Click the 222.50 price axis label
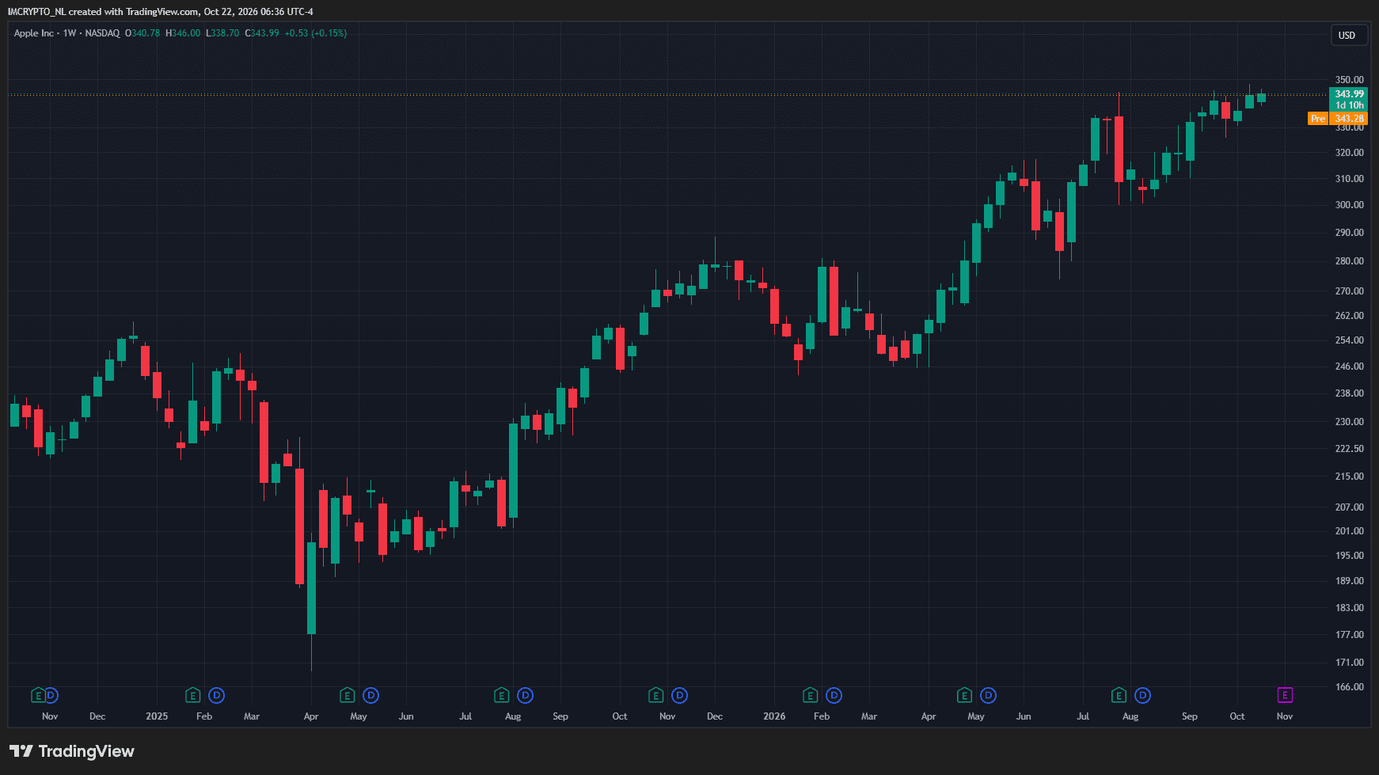Image resolution: width=1379 pixels, height=775 pixels. click(x=1350, y=449)
